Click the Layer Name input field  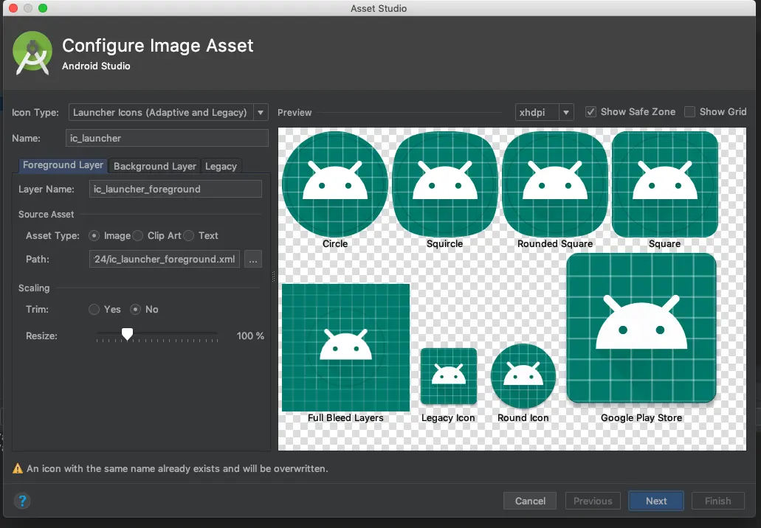click(x=176, y=189)
